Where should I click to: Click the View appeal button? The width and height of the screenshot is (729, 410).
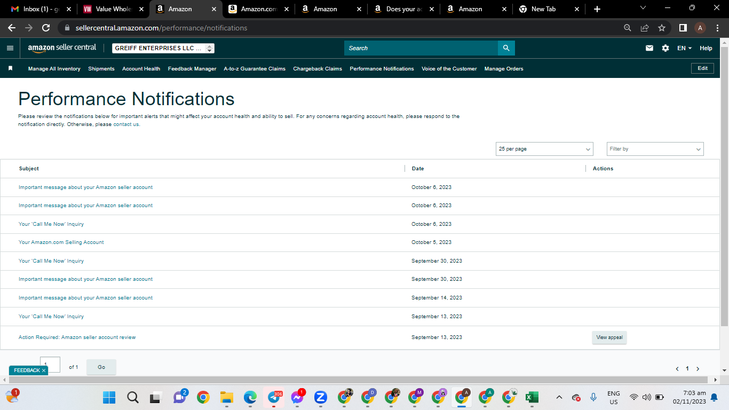[x=609, y=337]
